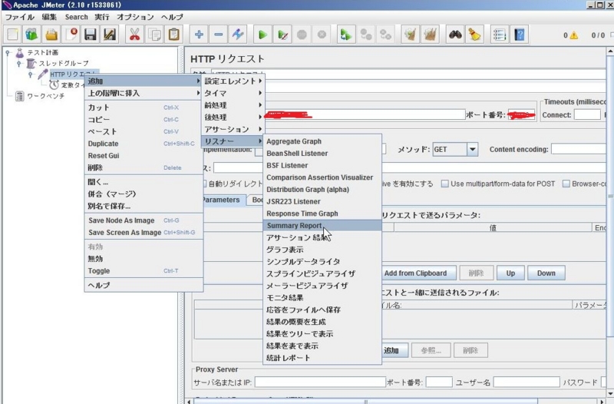Cut with the scissors icon
The image size is (614, 404).
click(x=134, y=35)
